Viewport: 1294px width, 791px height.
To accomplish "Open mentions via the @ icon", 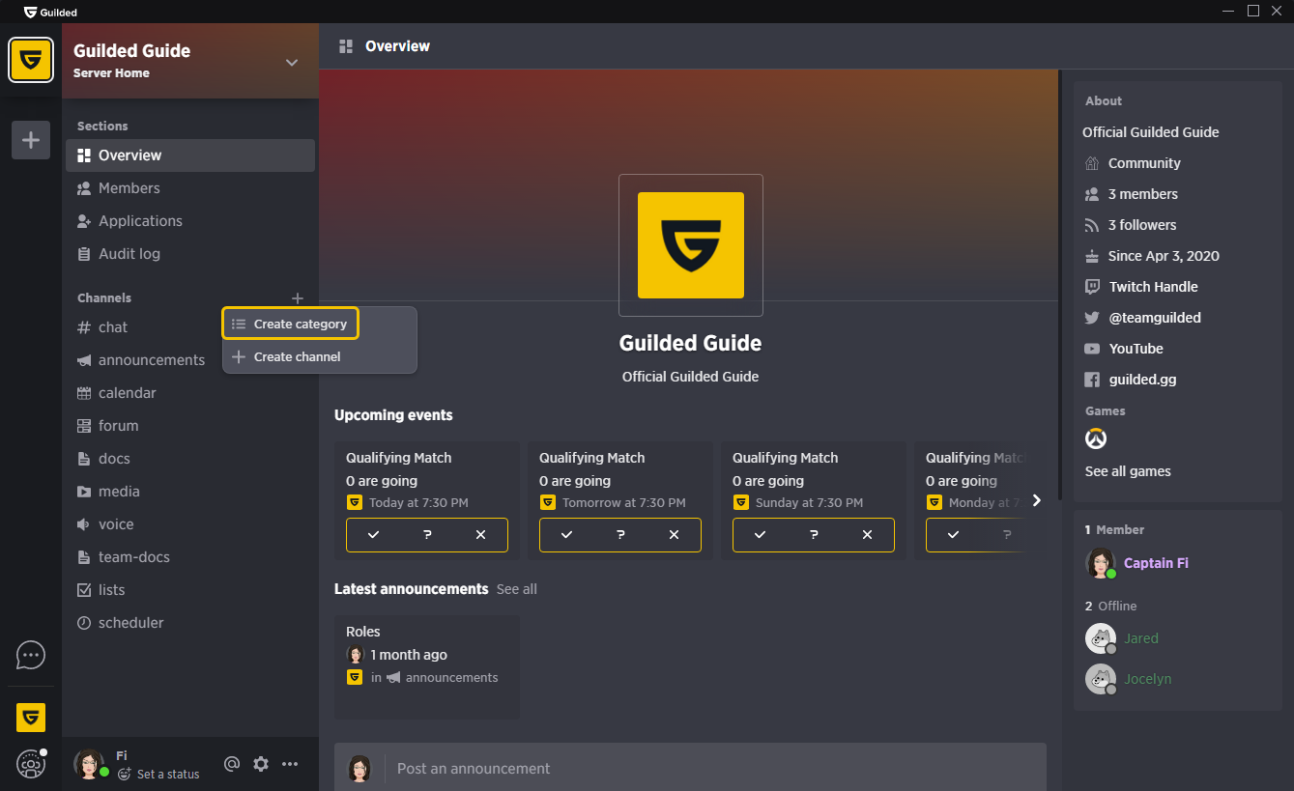I will point(232,764).
